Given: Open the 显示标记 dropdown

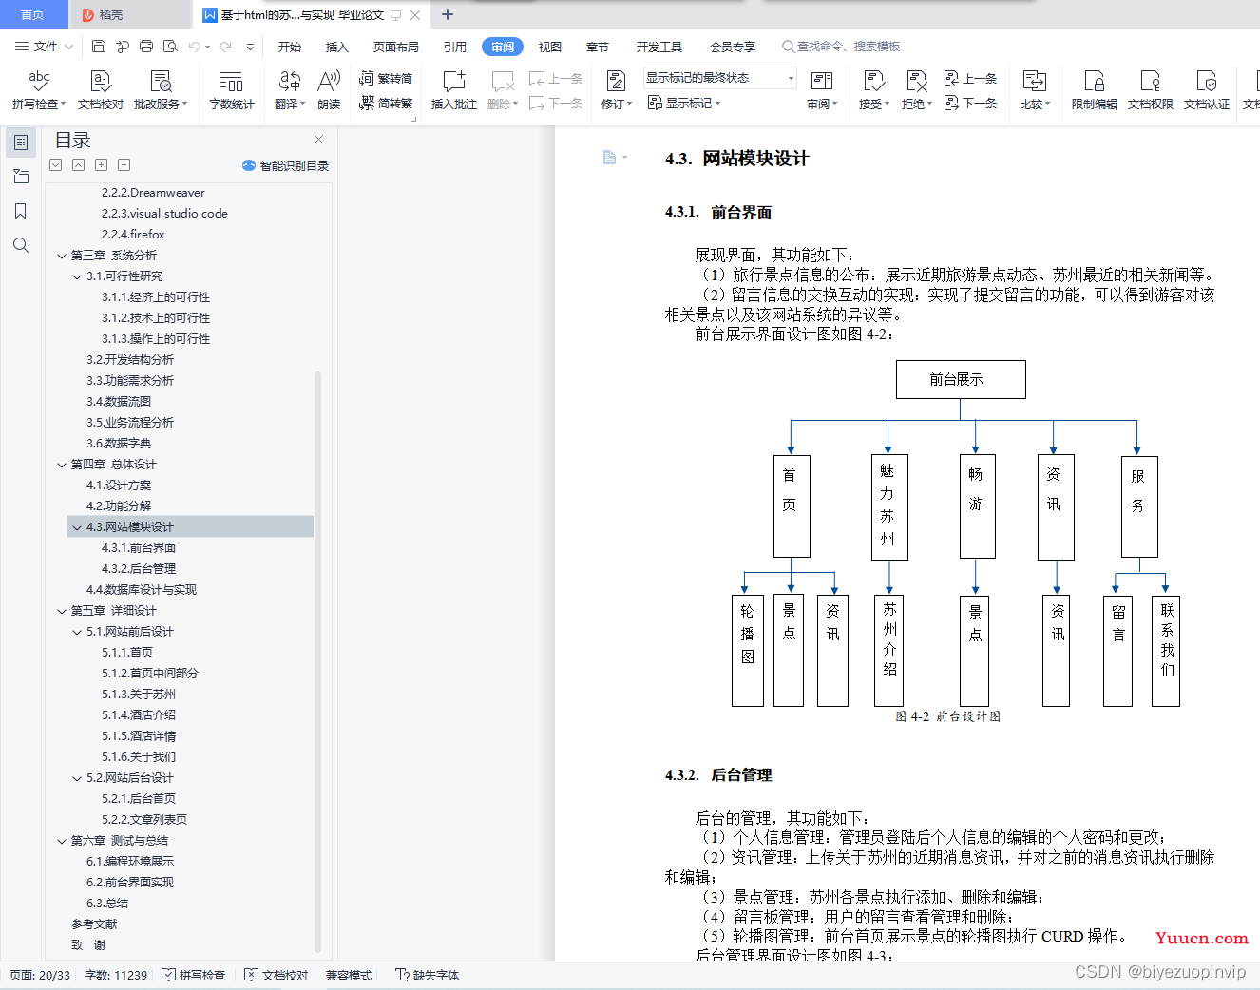Looking at the screenshot, I should [x=684, y=103].
